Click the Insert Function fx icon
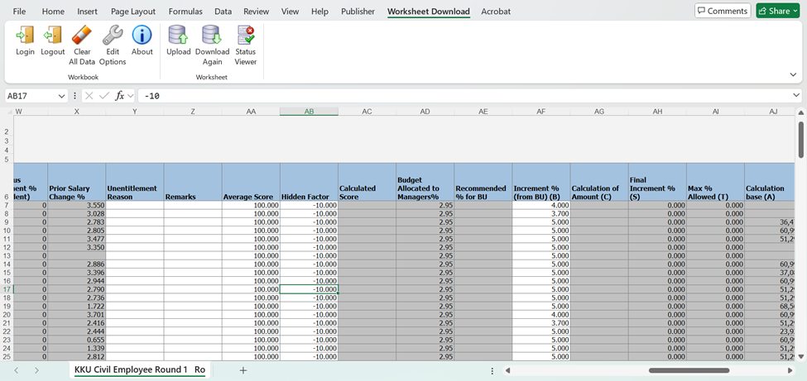The width and height of the screenshot is (807, 381). coord(120,96)
